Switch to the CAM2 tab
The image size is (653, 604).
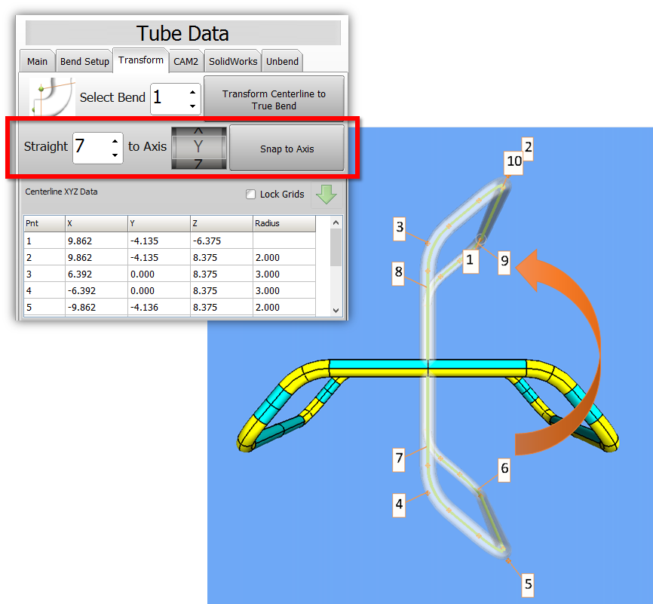pos(185,62)
